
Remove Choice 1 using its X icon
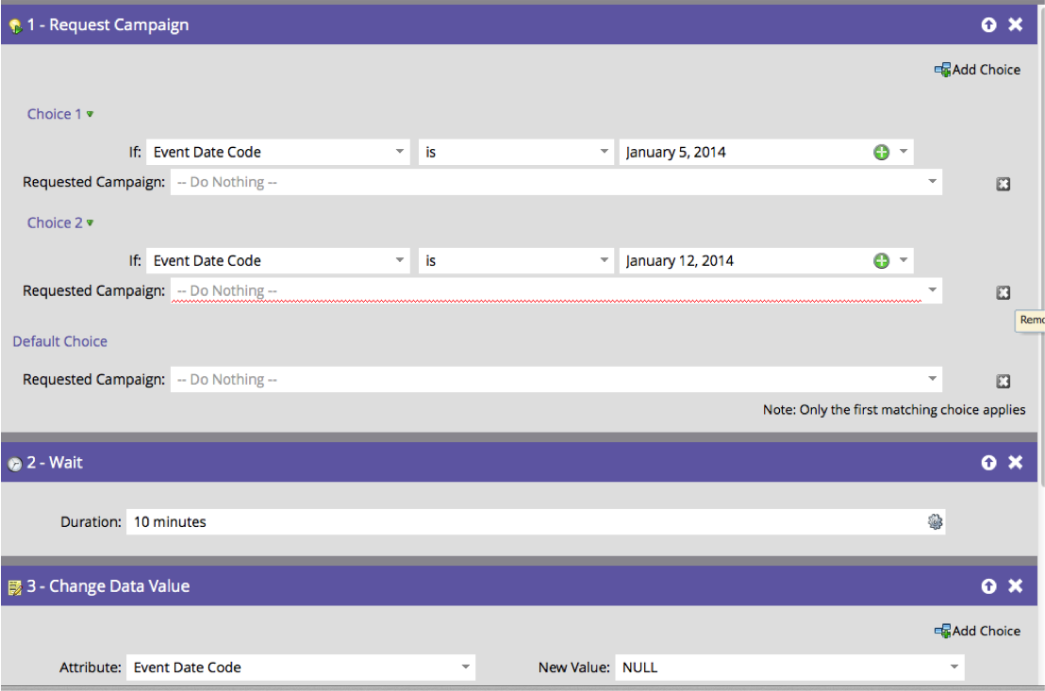[x=1004, y=184]
